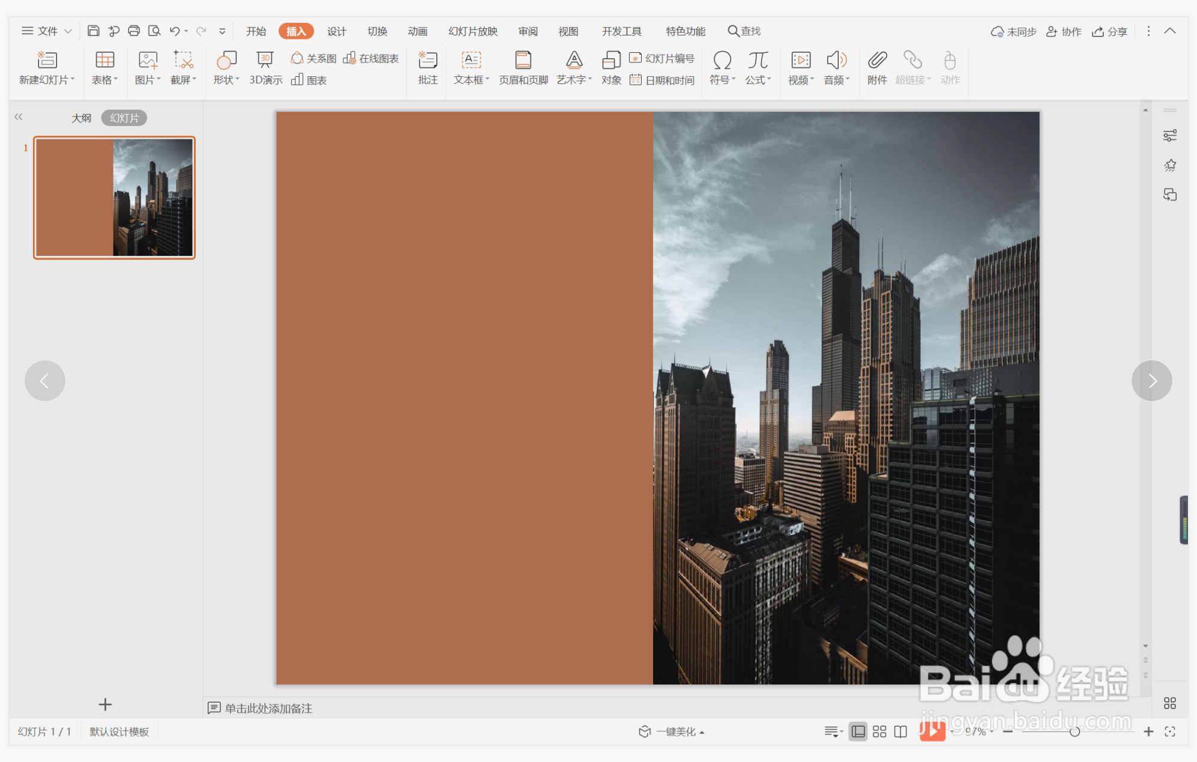Click the Redo arrow icon

pyautogui.click(x=201, y=31)
